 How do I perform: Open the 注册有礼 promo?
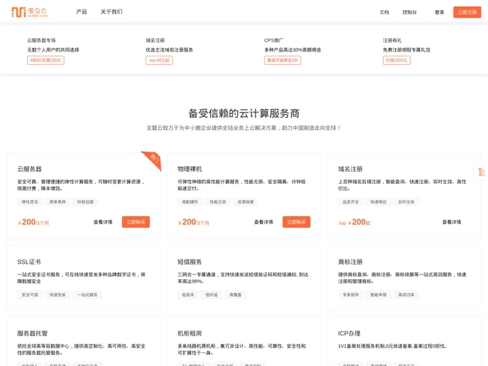(392, 40)
